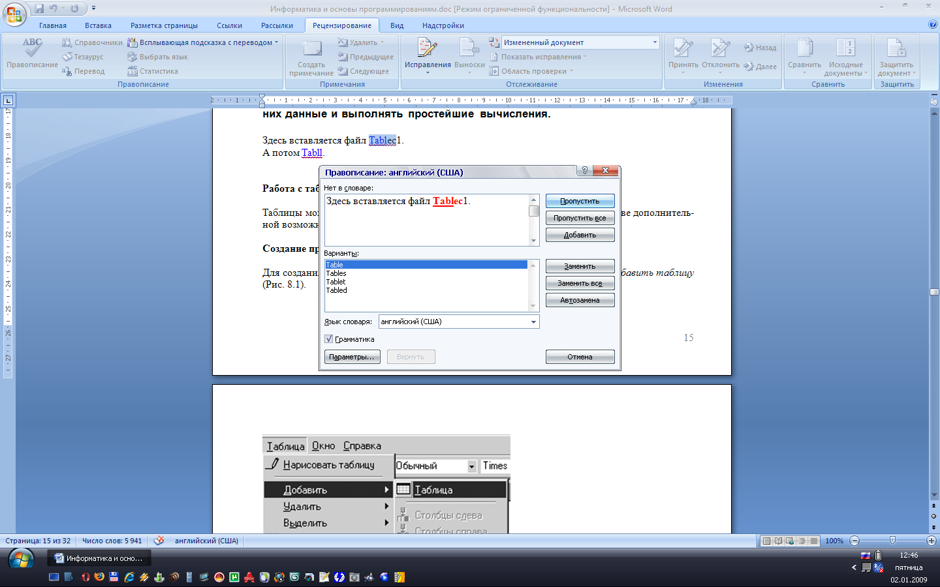Switch to Разметка страницы tab
This screenshot has height=587, width=940.
[164, 25]
